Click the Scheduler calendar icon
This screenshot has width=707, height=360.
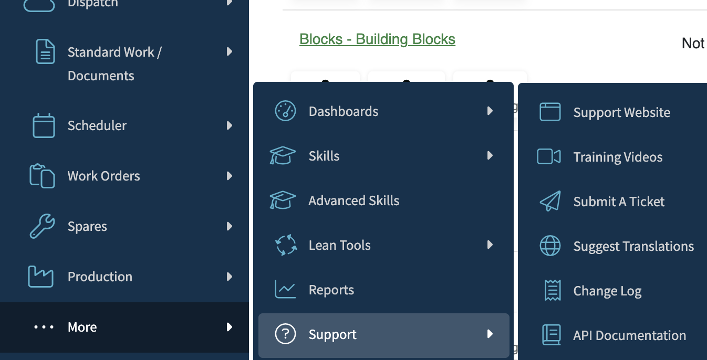pyautogui.click(x=44, y=125)
